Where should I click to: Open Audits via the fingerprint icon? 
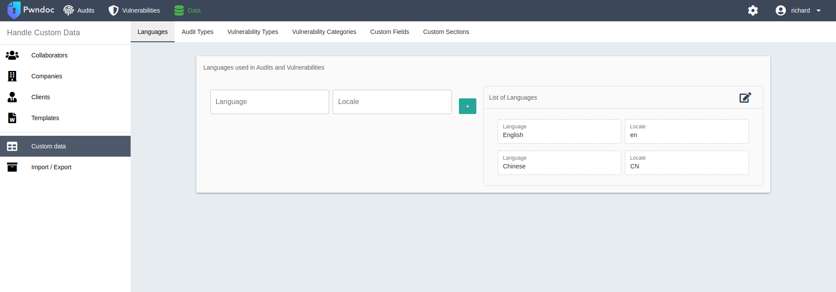pyautogui.click(x=68, y=10)
